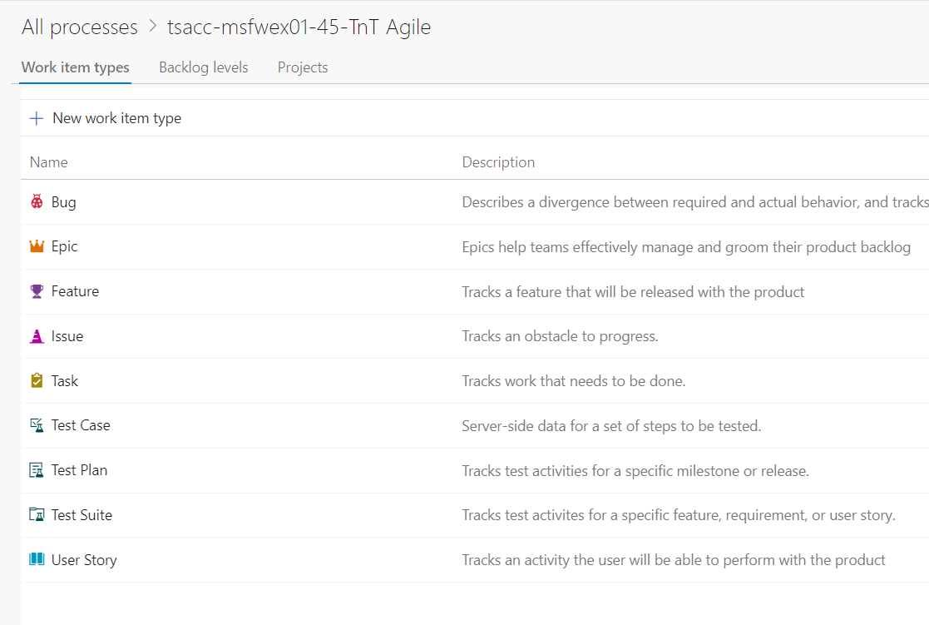
Task: Click the red Bug icon
Action: [x=37, y=201]
